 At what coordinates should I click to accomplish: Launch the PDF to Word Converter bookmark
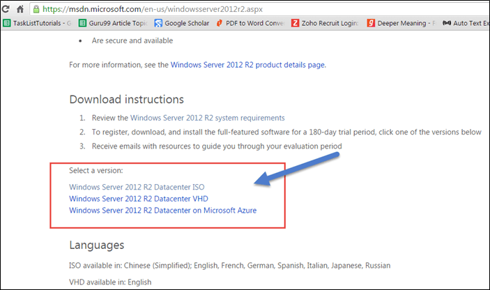coord(251,23)
